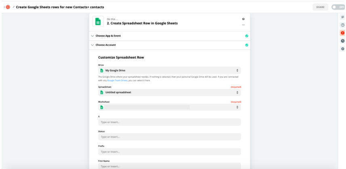Click the Zapier logo icon
Viewport: 346px width, 169px height.
pos(8,7)
